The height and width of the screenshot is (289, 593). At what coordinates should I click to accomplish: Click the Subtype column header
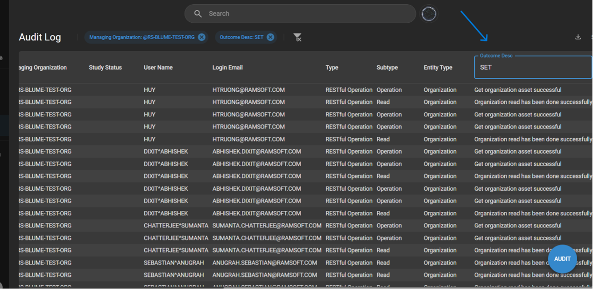tap(387, 67)
